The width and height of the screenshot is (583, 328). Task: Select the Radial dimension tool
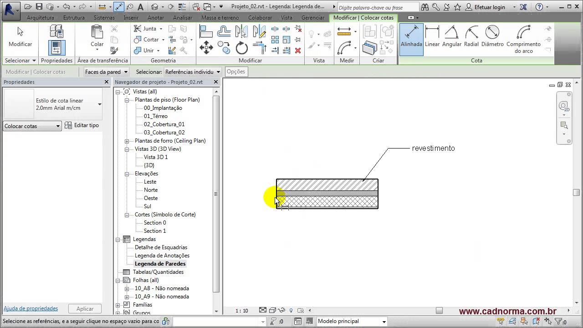pos(472,37)
